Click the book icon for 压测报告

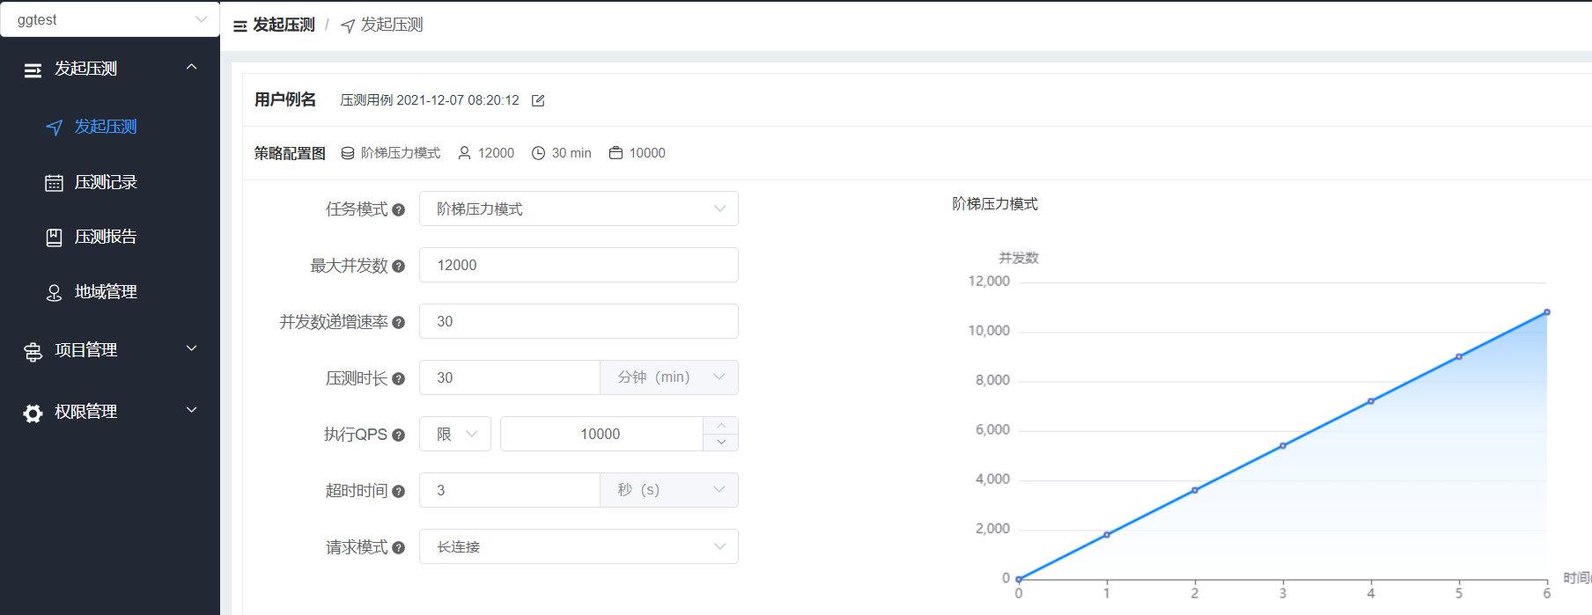pos(54,238)
